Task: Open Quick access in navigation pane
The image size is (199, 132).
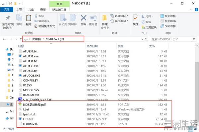Action: pos(10,49)
